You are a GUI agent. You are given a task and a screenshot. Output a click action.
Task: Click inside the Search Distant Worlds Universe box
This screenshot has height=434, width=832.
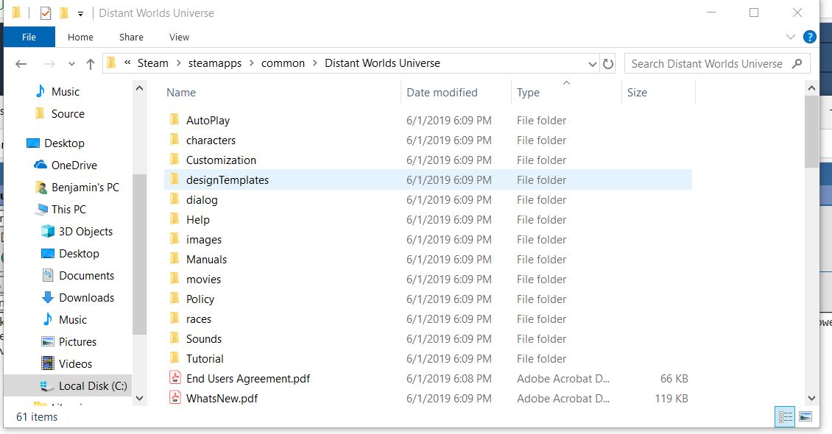point(707,64)
